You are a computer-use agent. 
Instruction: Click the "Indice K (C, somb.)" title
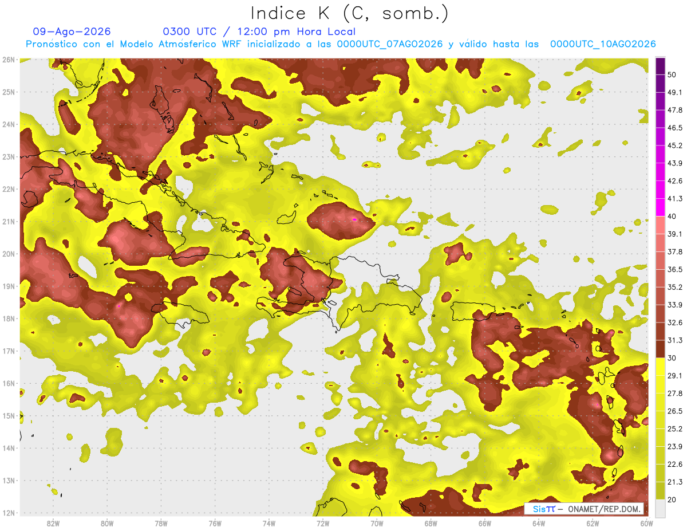coord(349,13)
